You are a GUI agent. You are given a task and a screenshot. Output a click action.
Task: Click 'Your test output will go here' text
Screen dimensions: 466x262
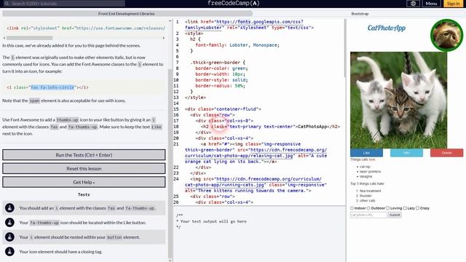[x=213, y=221]
